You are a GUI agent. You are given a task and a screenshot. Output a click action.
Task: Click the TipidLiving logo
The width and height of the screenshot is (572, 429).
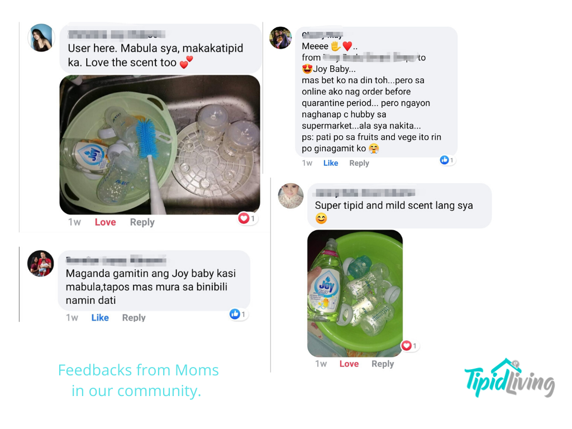[509, 378]
